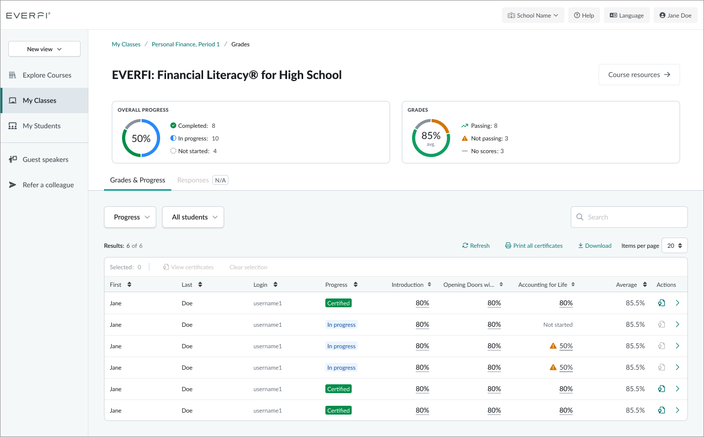Click the Not started cell
Image resolution: width=704 pixels, height=437 pixels.
click(x=558, y=325)
